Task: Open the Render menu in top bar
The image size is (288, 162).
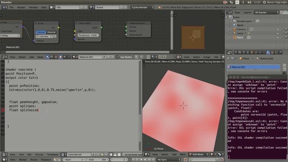Action: click(x=21, y=7)
